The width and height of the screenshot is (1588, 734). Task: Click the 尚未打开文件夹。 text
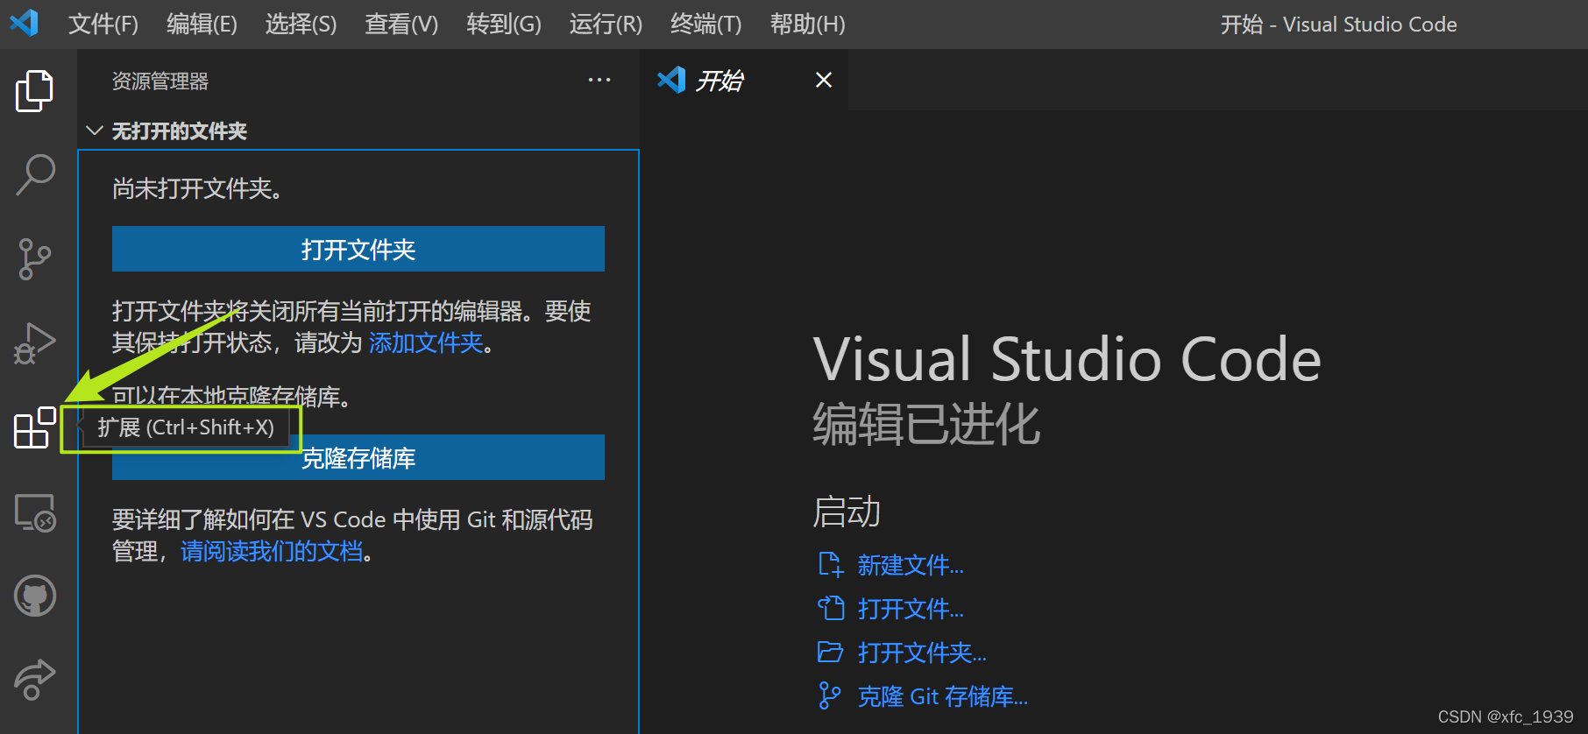coord(198,188)
